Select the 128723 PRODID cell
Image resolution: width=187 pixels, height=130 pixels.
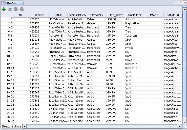click(39, 19)
